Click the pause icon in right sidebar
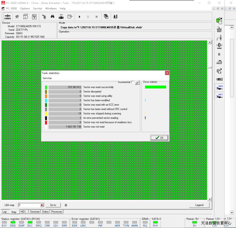The image size is (236, 228). pyautogui.click(x=219, y=54)
